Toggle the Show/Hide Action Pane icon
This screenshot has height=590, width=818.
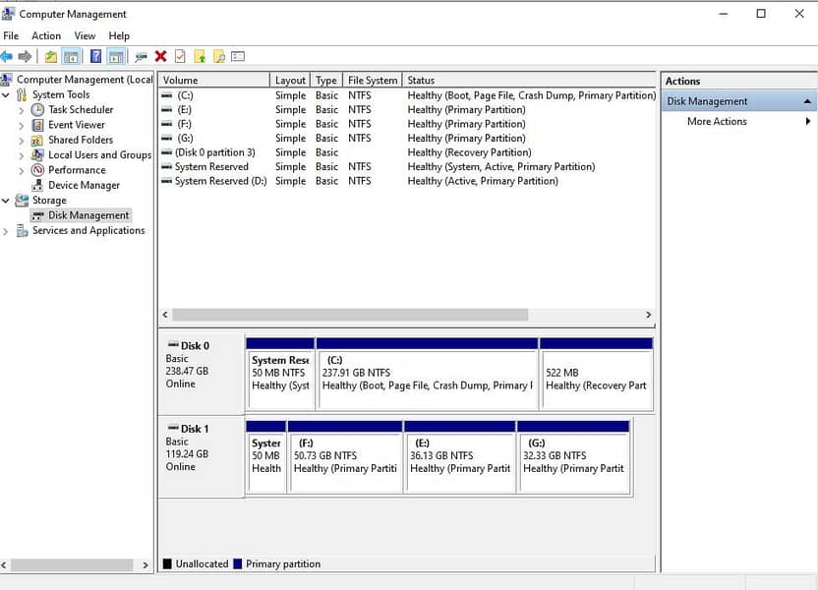[x=116, y=56]
